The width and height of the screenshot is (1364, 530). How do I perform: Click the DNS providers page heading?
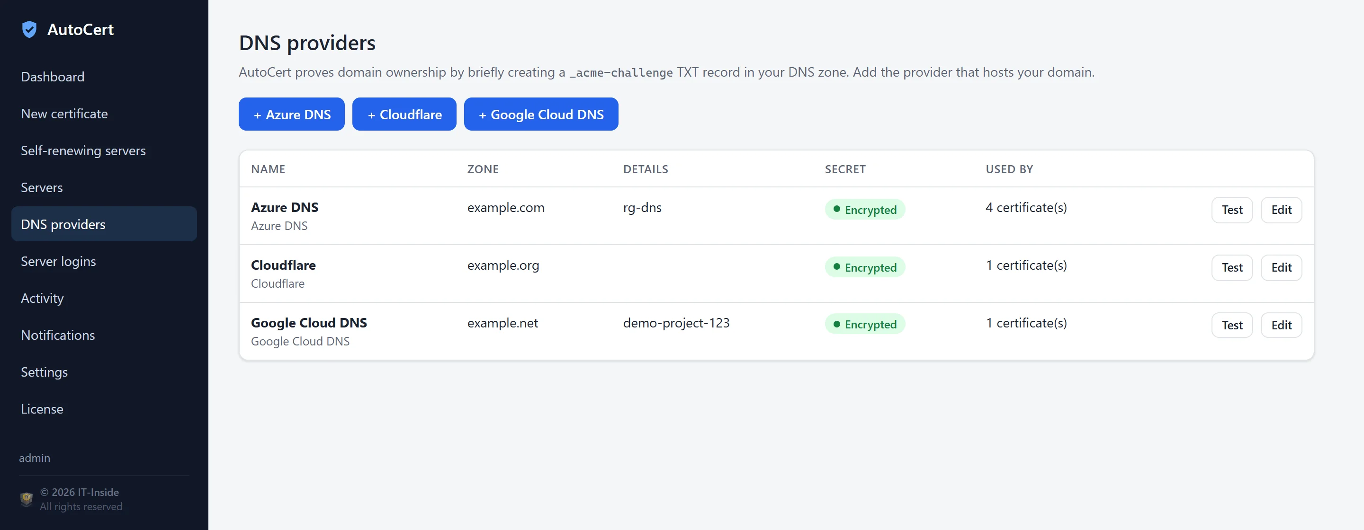coord(307,43)
